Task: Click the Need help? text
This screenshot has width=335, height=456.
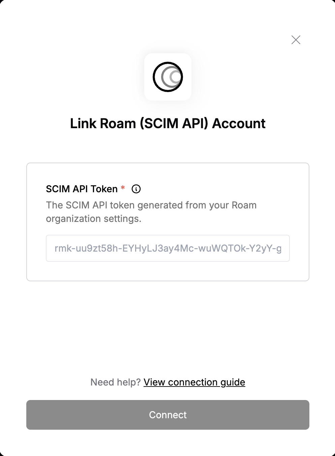Action: (x=116, y=382)
